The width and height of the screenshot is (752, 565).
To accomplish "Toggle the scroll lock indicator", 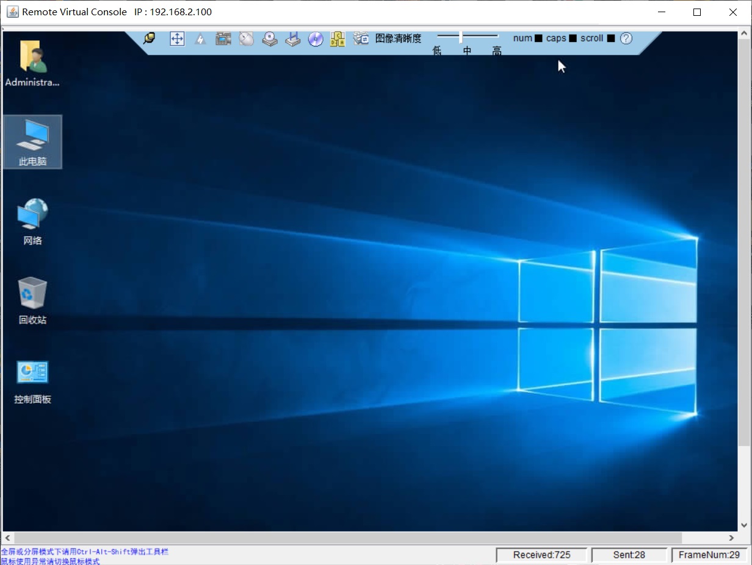I will pos(611,38).
